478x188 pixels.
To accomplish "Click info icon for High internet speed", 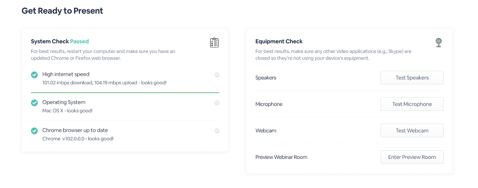I will 217,75.
